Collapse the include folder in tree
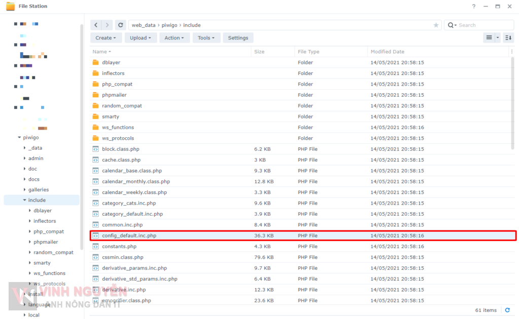 pos(24,200)
